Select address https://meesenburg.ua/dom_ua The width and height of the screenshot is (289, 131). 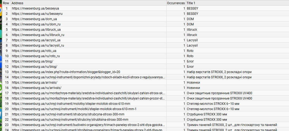[34, 19]
